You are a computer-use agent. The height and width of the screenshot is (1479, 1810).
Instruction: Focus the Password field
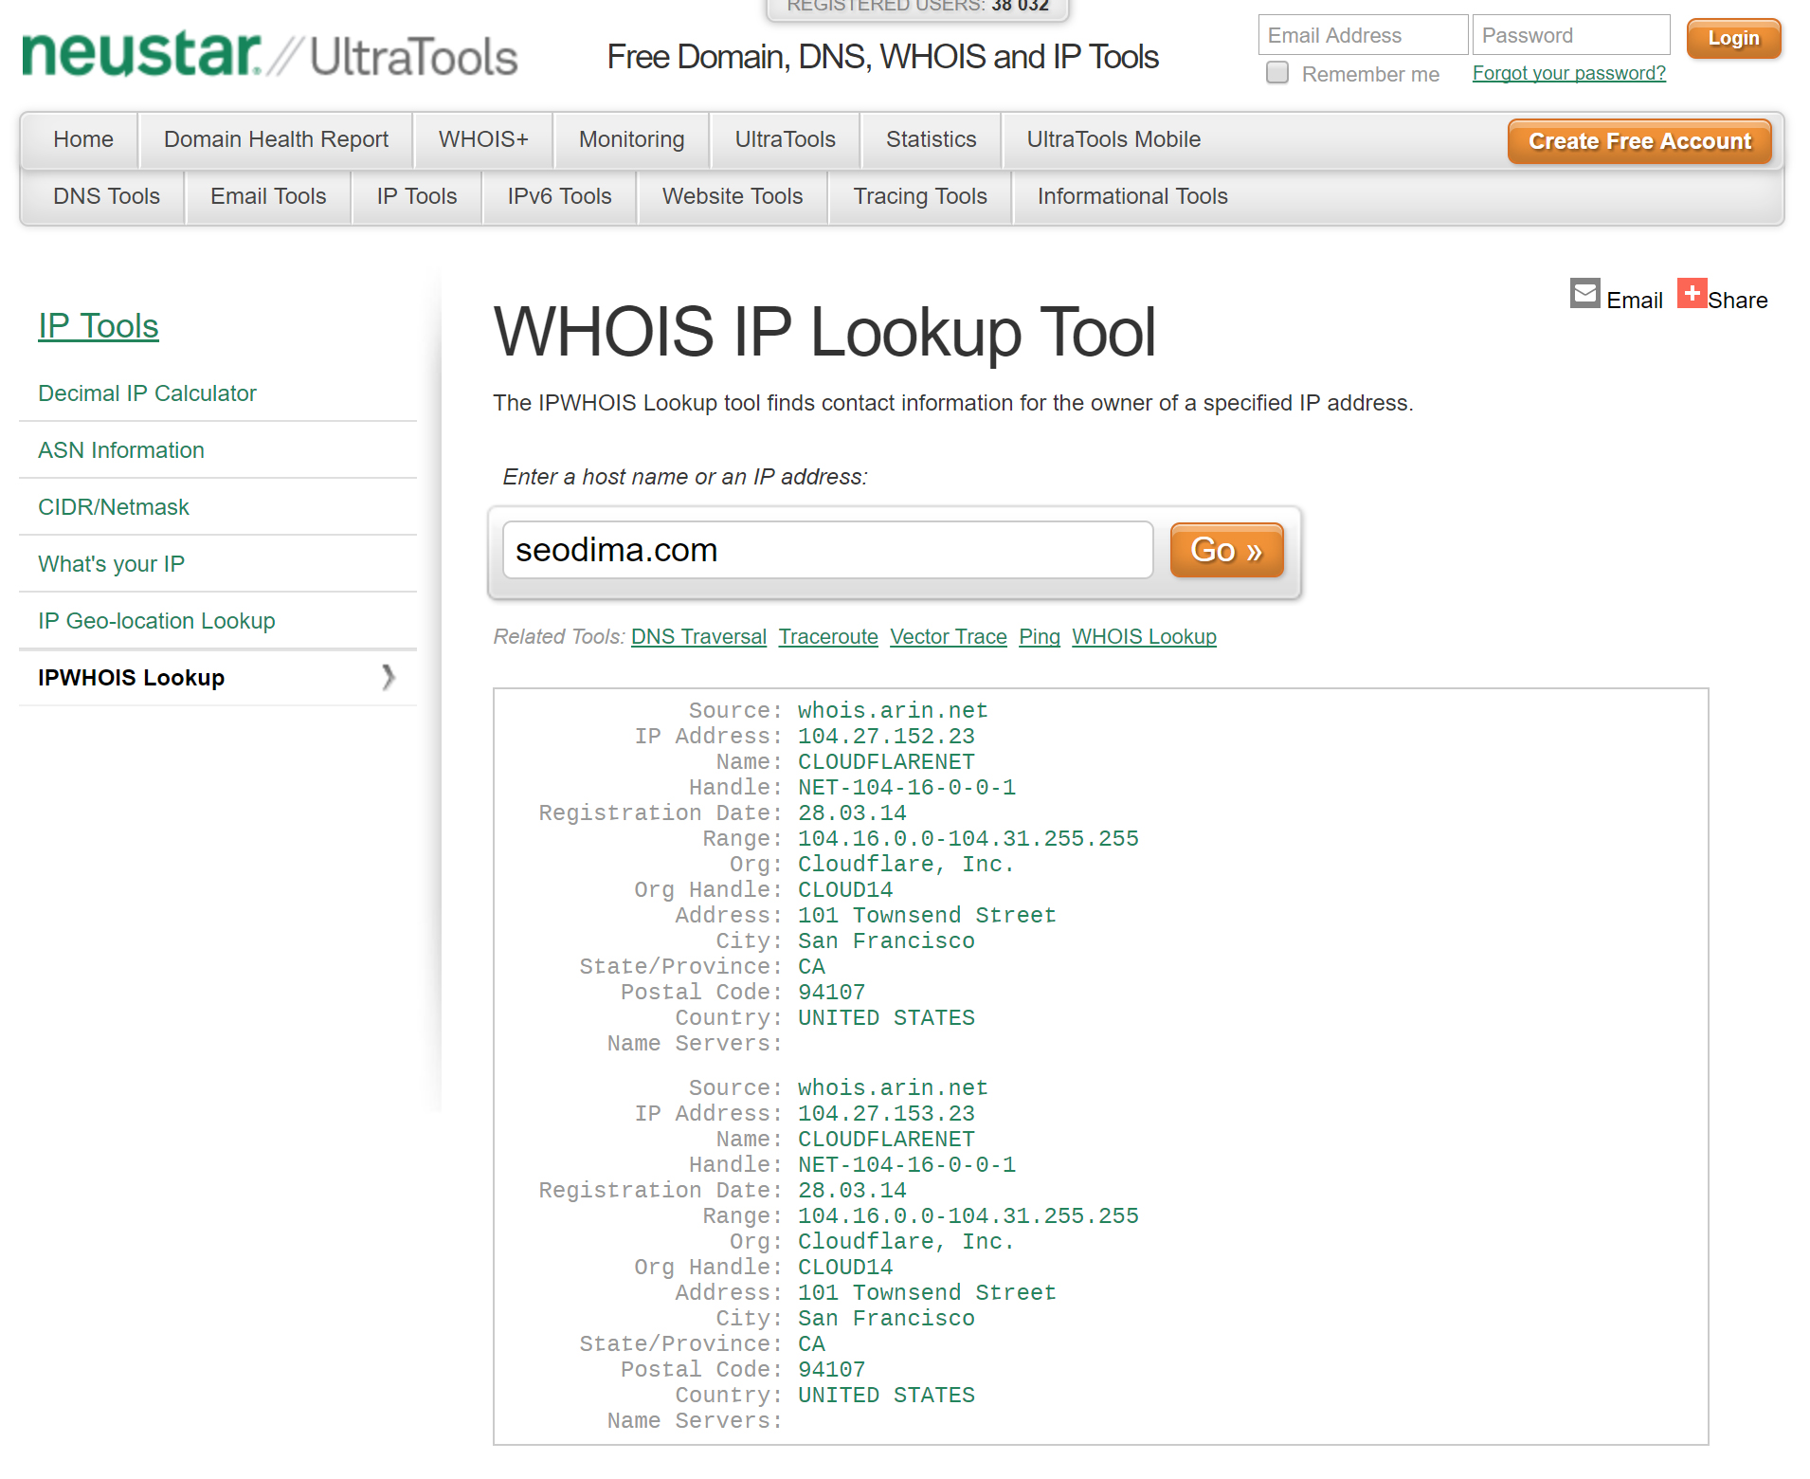click(x=1571, y=35)
